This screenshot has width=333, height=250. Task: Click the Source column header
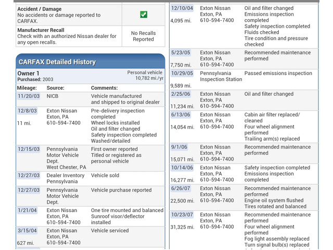[x=56, y=88]
